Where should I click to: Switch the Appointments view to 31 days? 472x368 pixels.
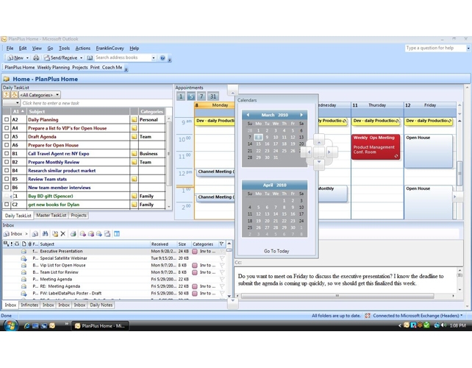coord(213,96)
